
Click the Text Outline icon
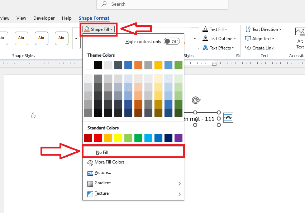coord(205,38)
